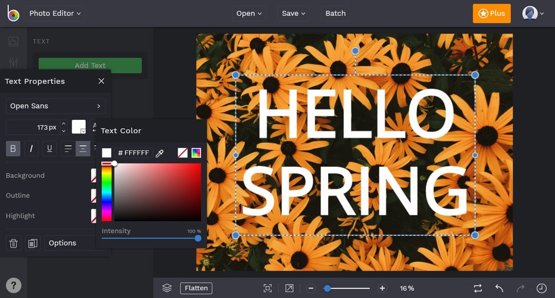Click the Flatten button
The width and height of the screenshot is (555, 298).
click(x=196, y=288)
